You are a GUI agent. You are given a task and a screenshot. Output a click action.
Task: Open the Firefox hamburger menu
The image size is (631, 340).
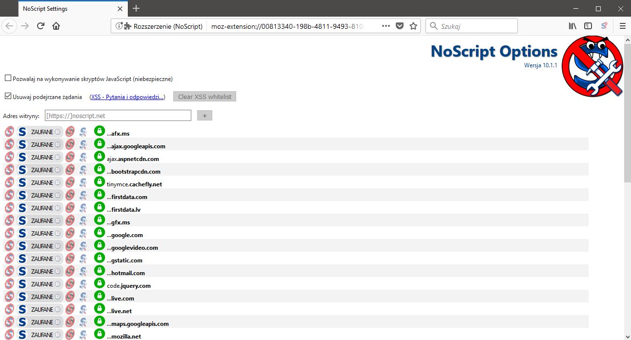[x=622, y=26]
